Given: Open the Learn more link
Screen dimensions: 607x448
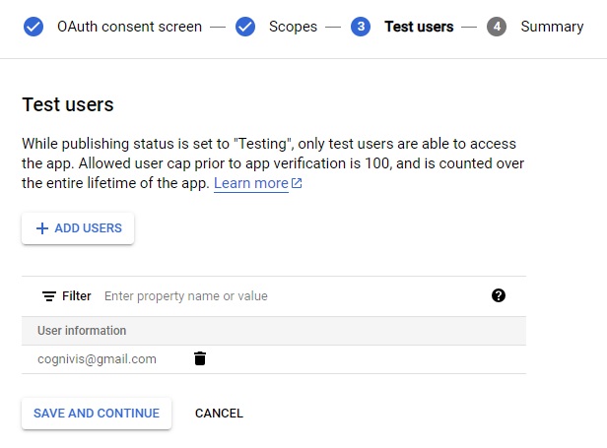Looking at the screenshot, I should coord(251,184).
